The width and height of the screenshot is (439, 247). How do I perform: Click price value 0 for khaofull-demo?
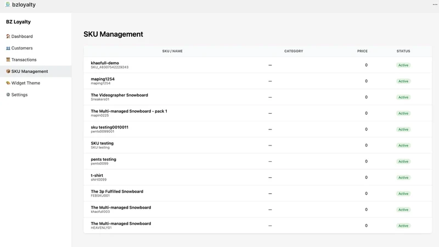point(366,65)
